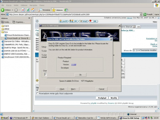The height and width of the screenshot is (120, 160).
Task: Switch to 368. East Clubbers taskbar item
Action: point(42,118)
